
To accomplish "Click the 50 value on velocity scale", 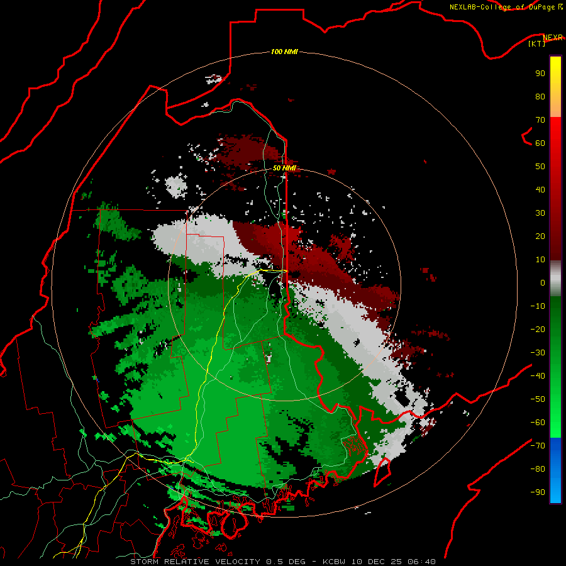I will (x=540, y=167).
